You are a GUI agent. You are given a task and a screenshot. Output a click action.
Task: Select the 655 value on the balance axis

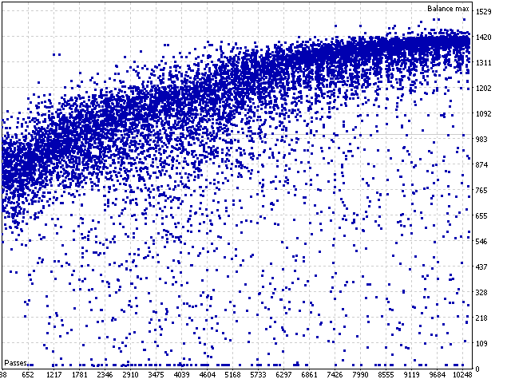(x=481, y=216)
